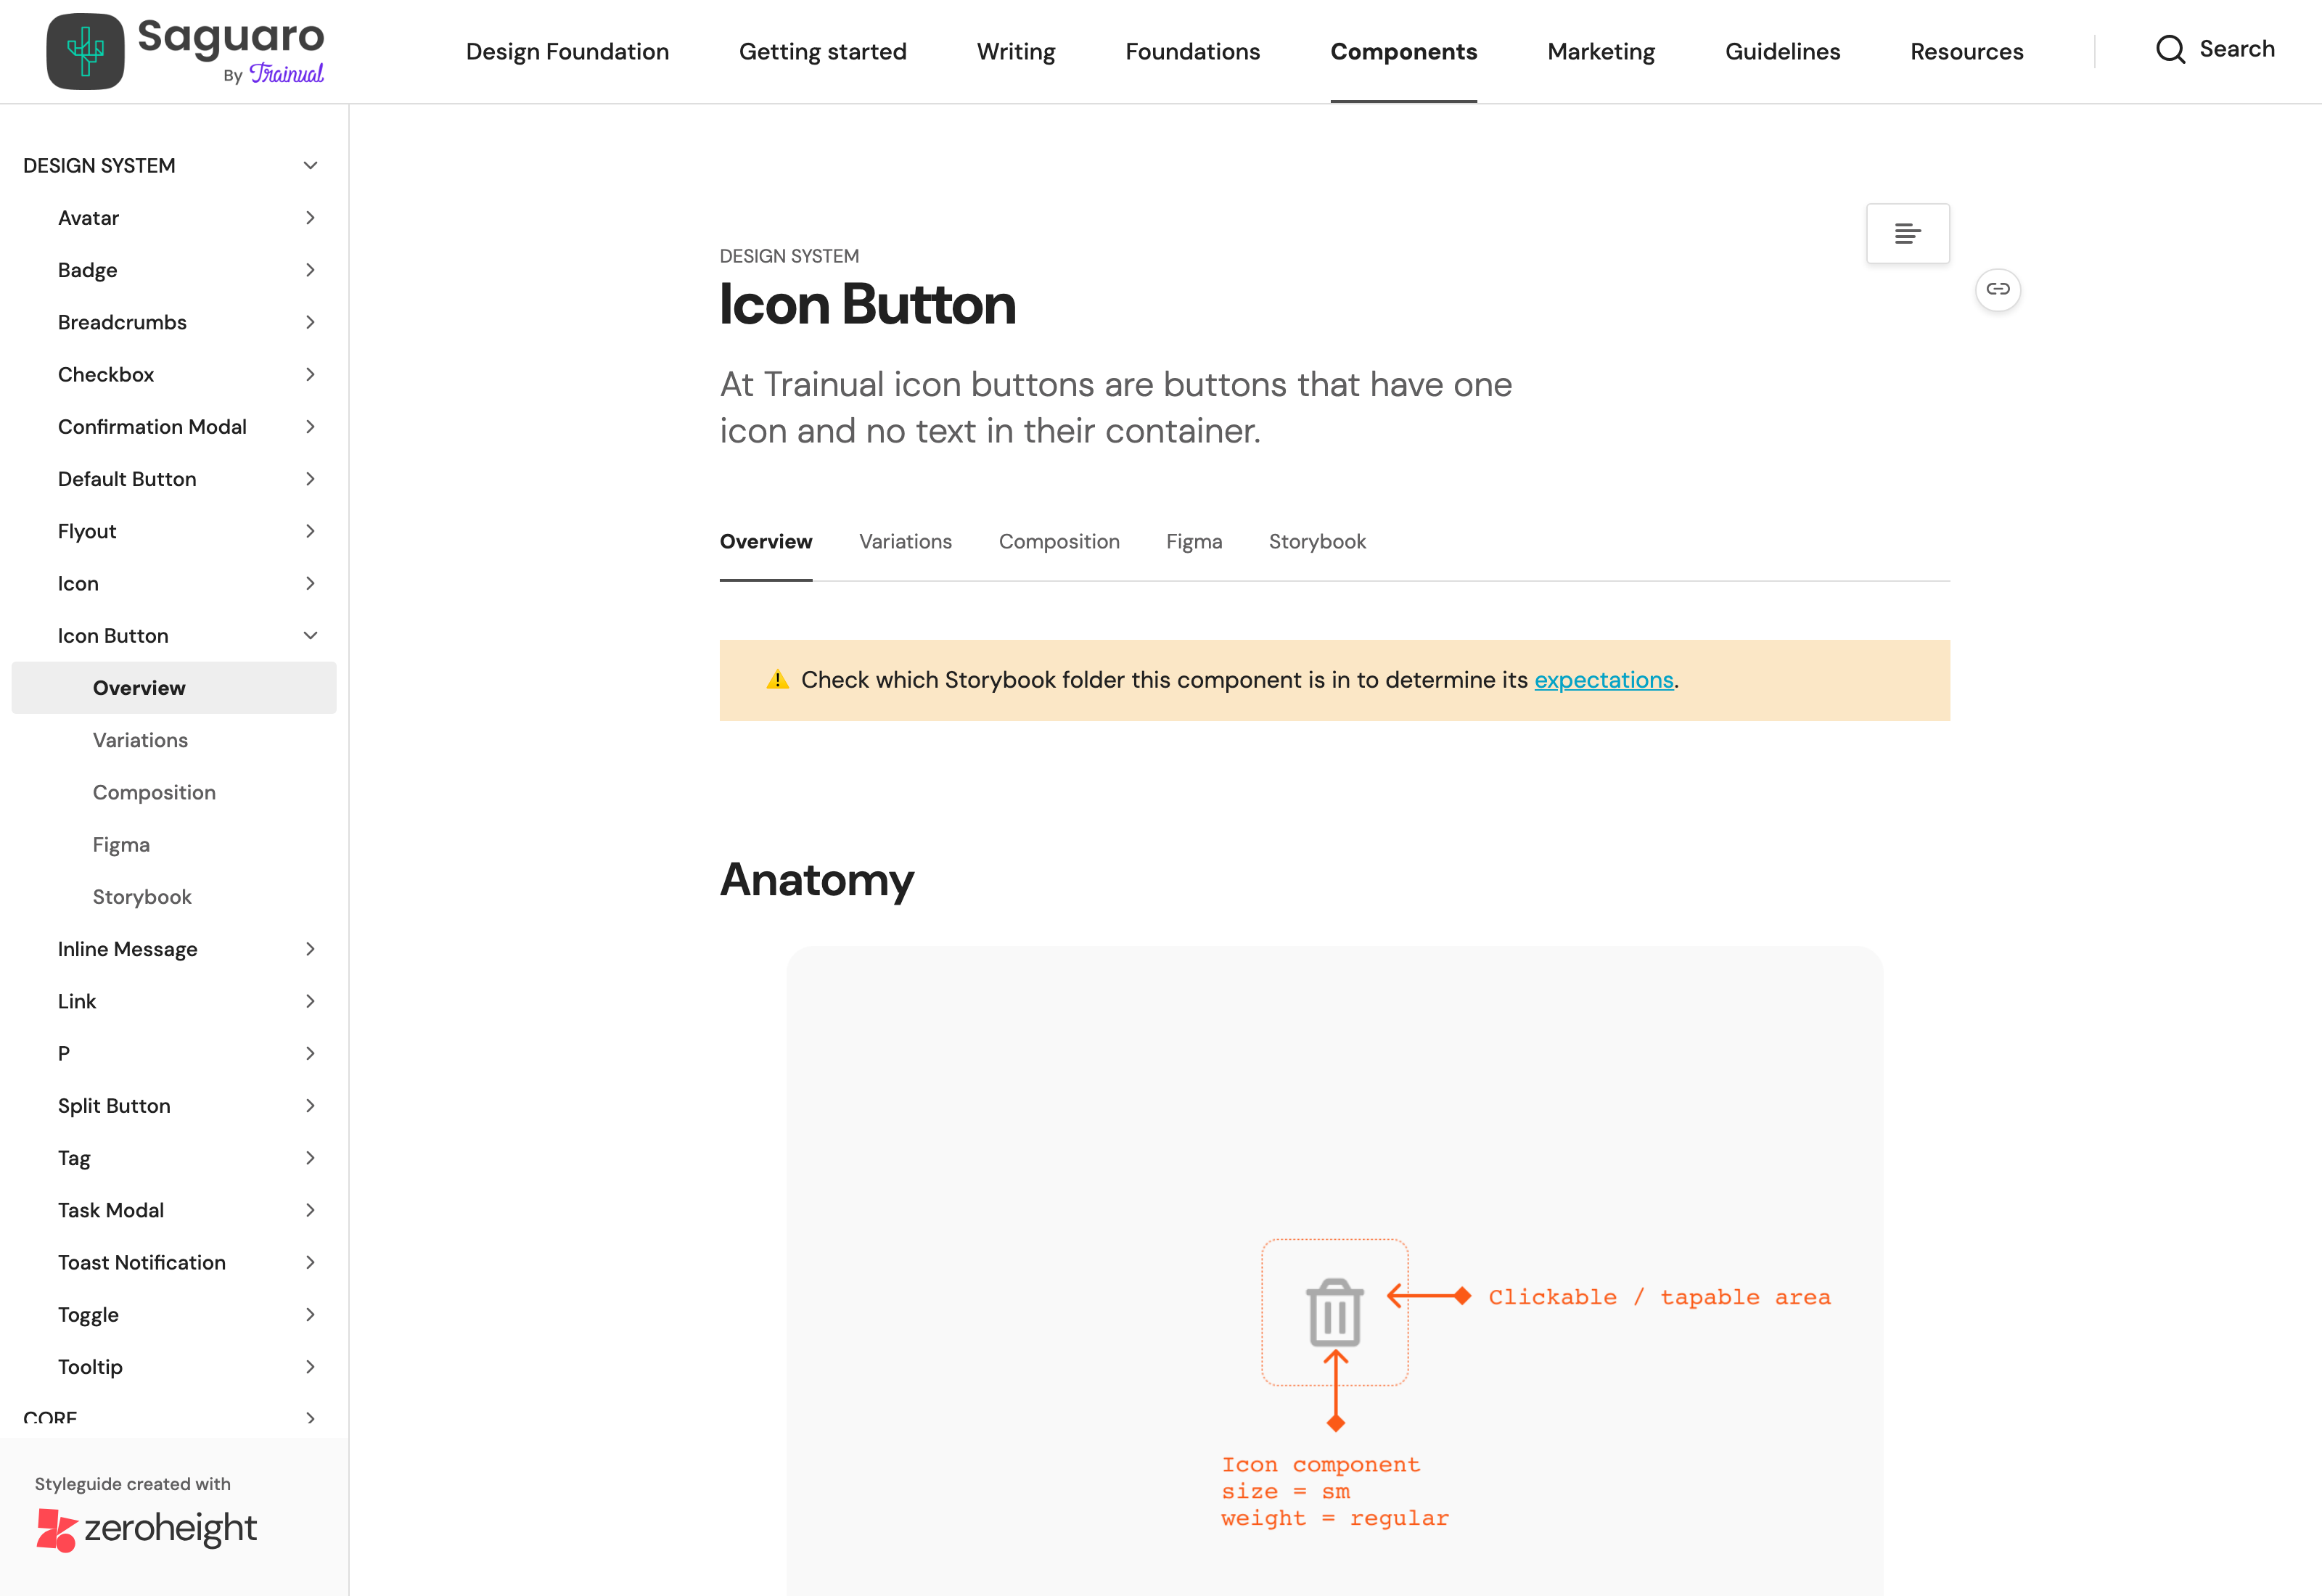Open Writing in top navigation
Image resolution: width=2322 pixels, height=1596 pixels.
[1016, 51]
